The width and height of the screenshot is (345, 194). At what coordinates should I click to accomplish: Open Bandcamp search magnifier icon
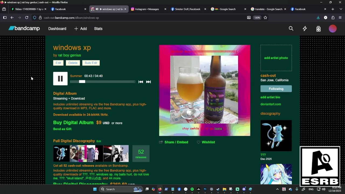291,29
